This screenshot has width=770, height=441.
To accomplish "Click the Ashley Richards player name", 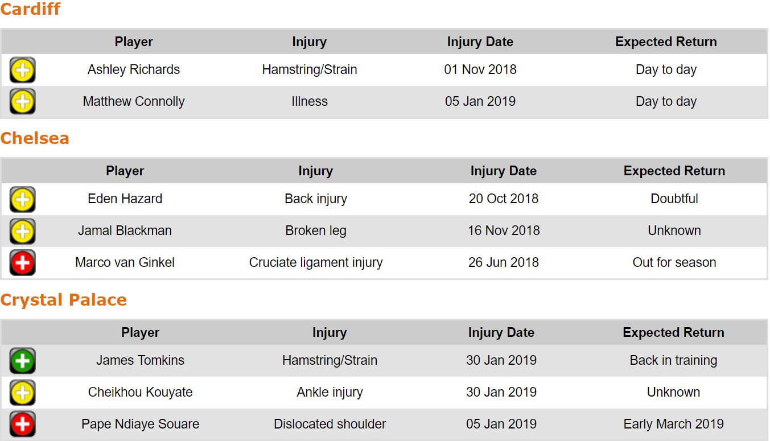I will (134, 69).
